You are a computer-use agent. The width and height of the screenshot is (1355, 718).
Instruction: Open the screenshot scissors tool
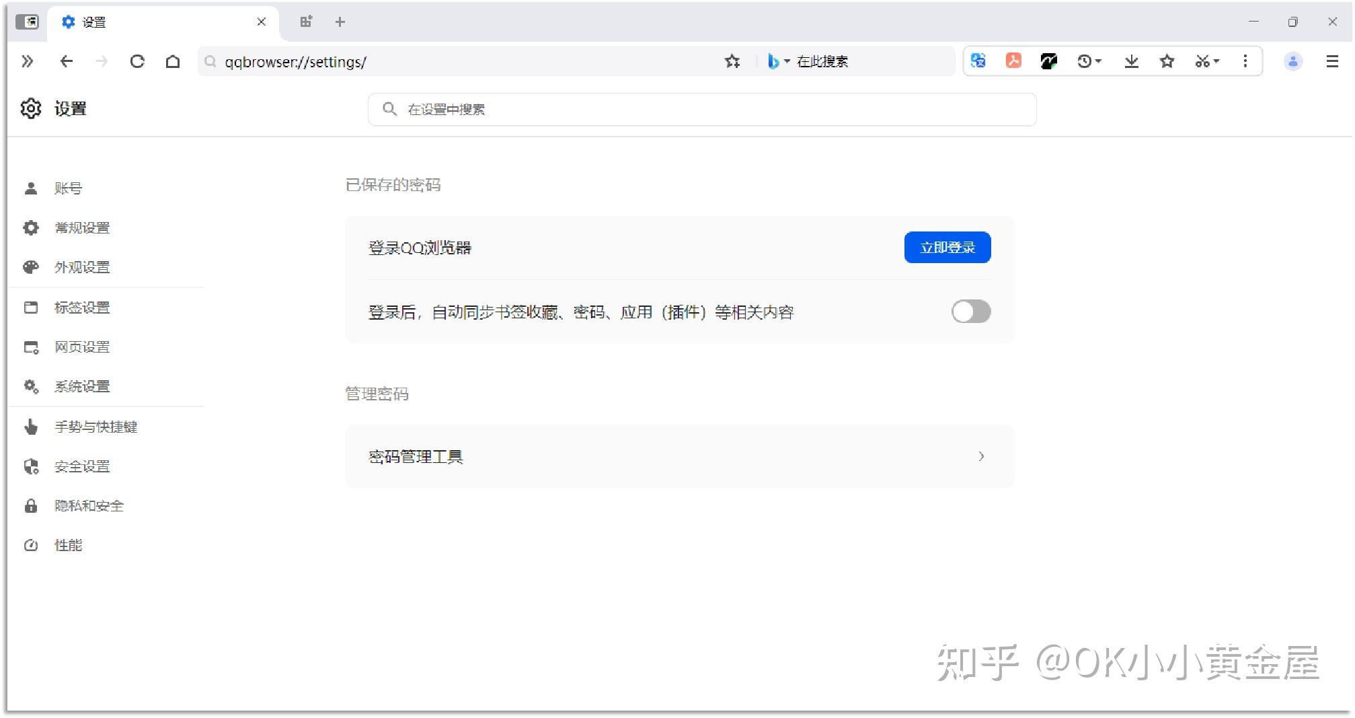pyautogui.click(x=1201, y=61)
